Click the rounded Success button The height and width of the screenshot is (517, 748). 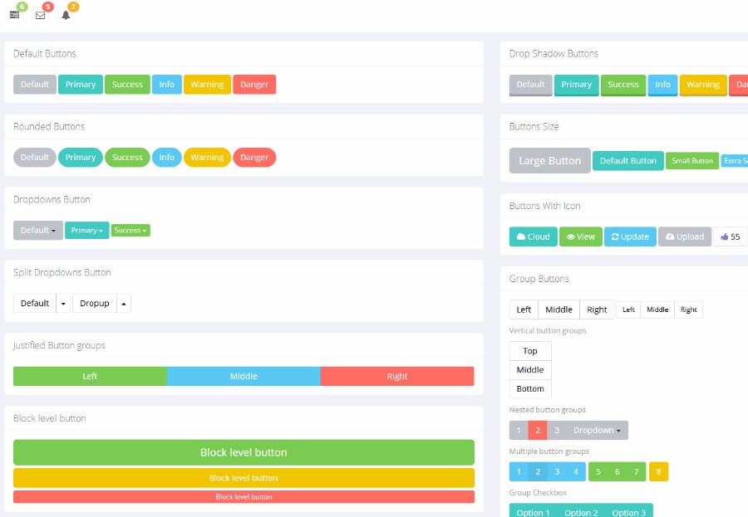pos(127,157)
